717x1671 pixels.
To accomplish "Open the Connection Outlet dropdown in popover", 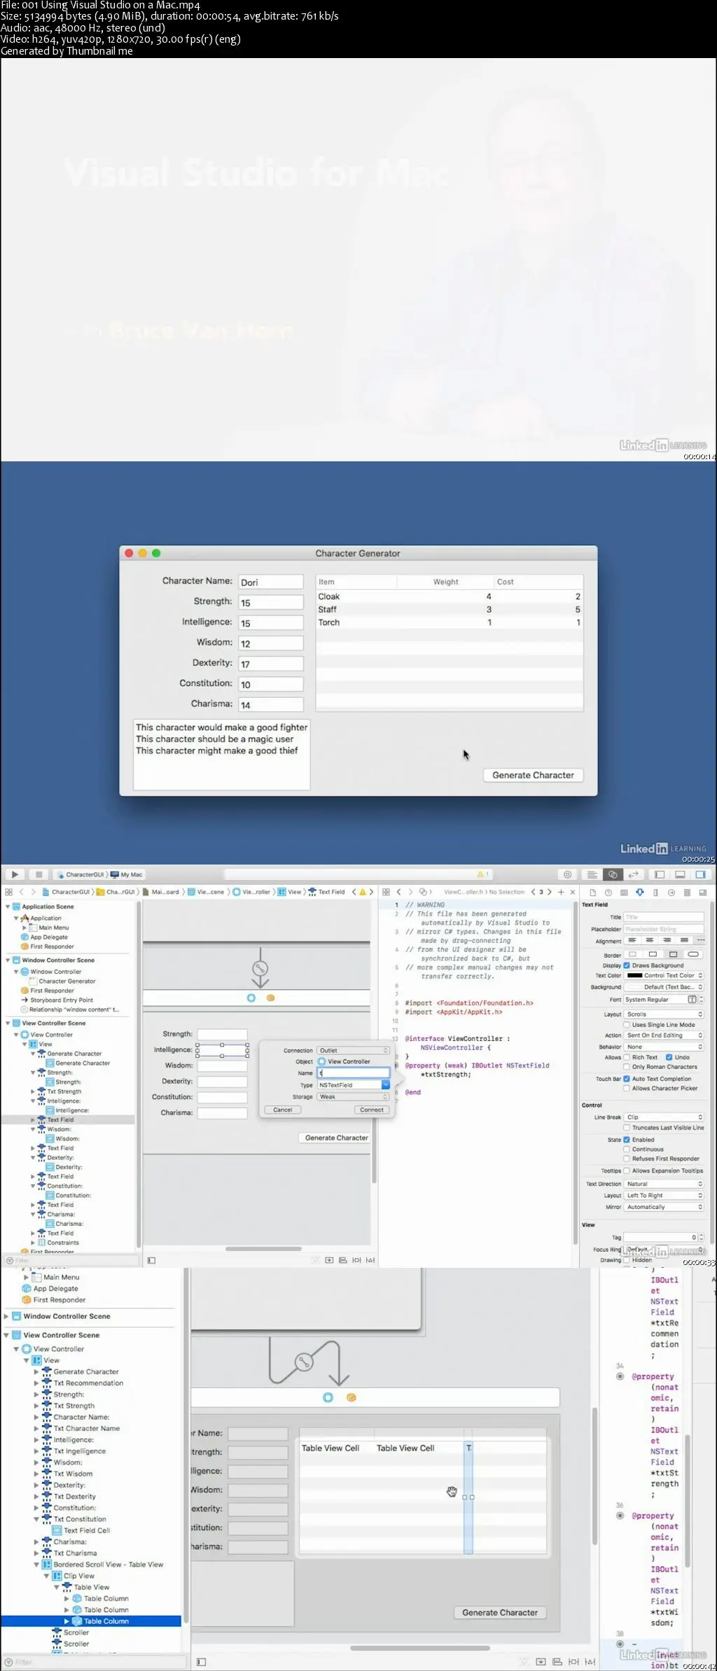I will pos(353,1051).
